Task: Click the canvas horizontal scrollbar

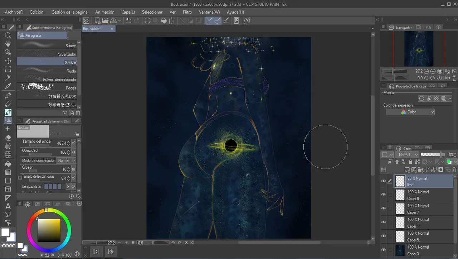Action: [279, 243]
